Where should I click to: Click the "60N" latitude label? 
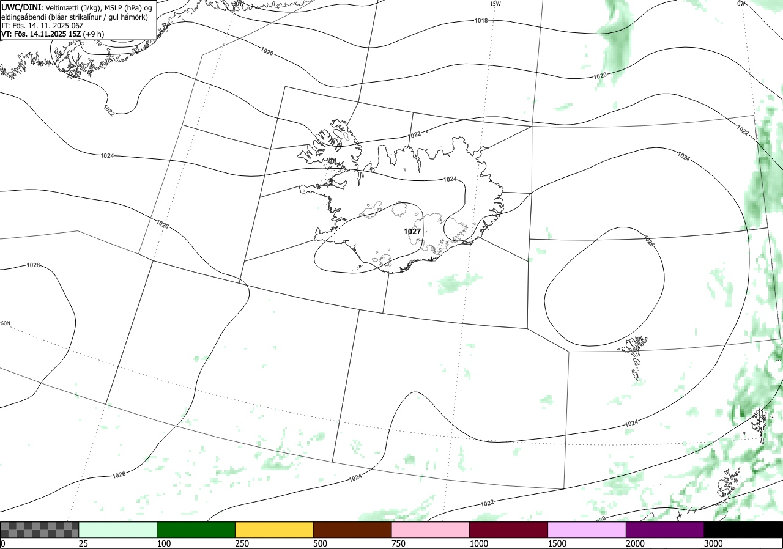(6, 323)
